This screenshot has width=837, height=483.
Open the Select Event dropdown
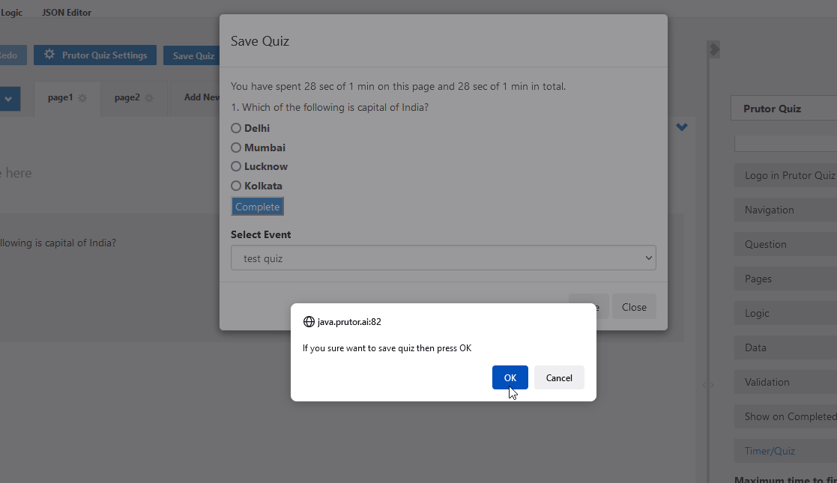pos(443,258)
